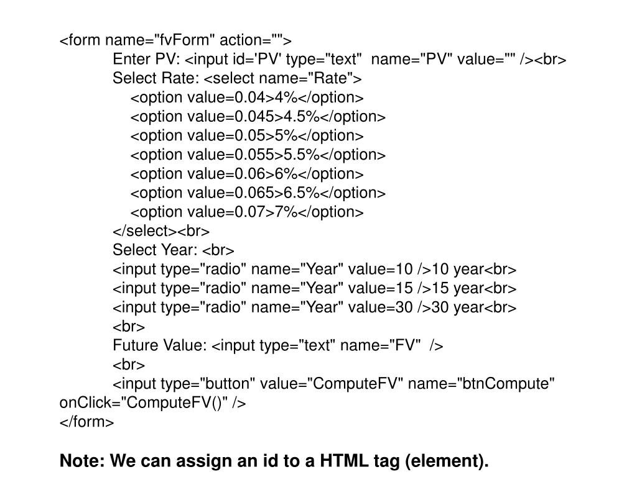This screenshot has height=477, width=637.
Task: Select the select name="Rate" code line
Action: tap(237, 78)
